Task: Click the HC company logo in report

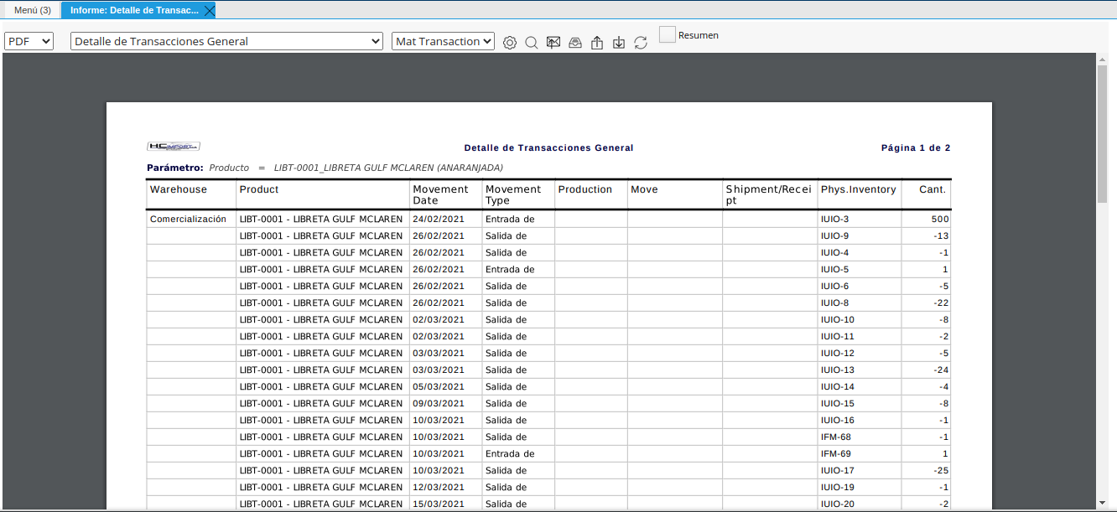Action: tap(173, 147)
